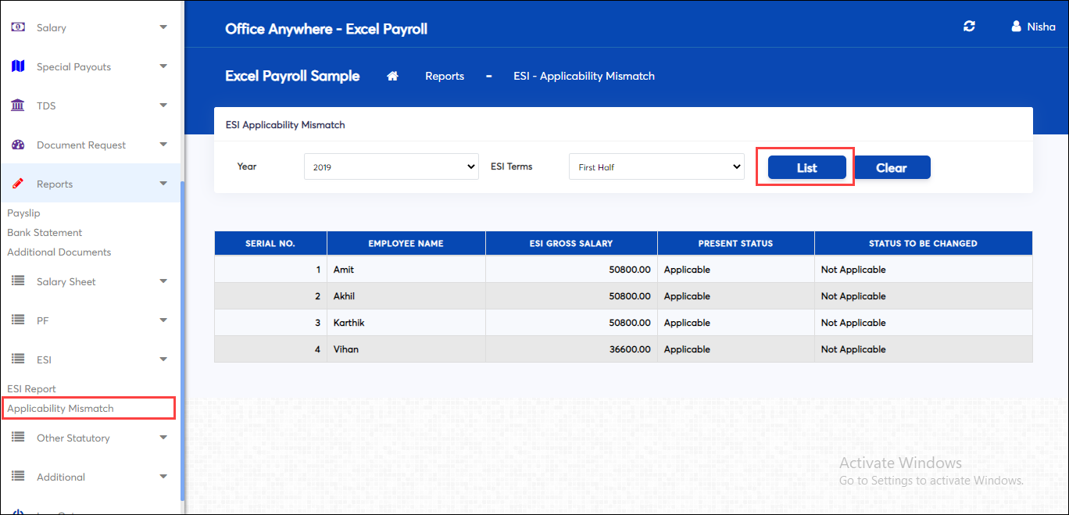The image size is (1069, 515).
Task: Click the PF list icon
Action: (x=18, y=320)
